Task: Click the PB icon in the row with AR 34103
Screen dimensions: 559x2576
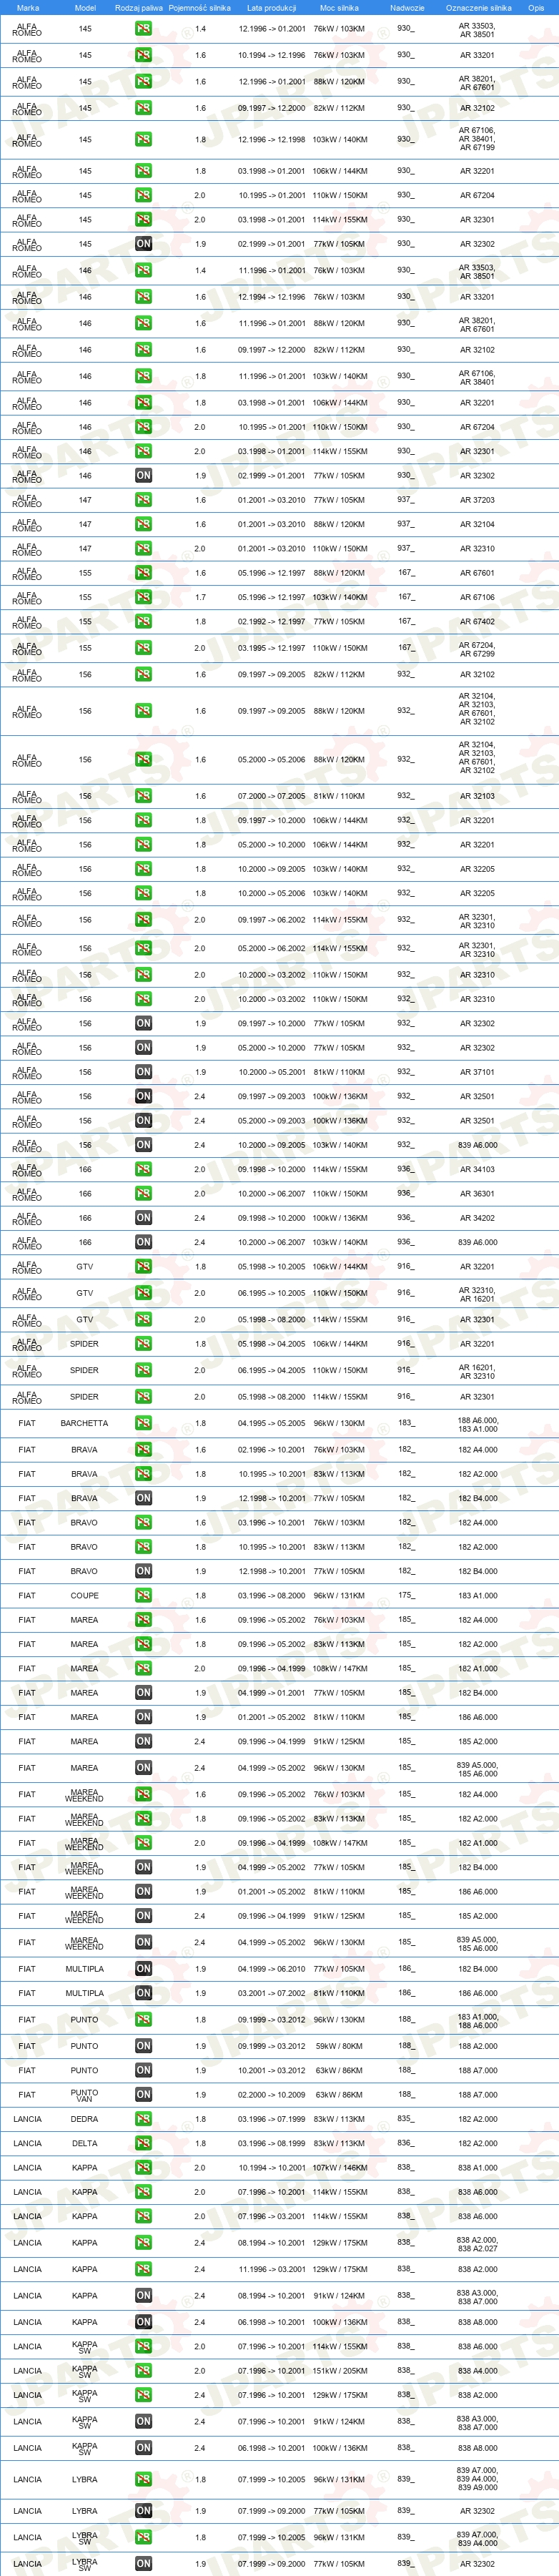Action: tap(143, 1170)
